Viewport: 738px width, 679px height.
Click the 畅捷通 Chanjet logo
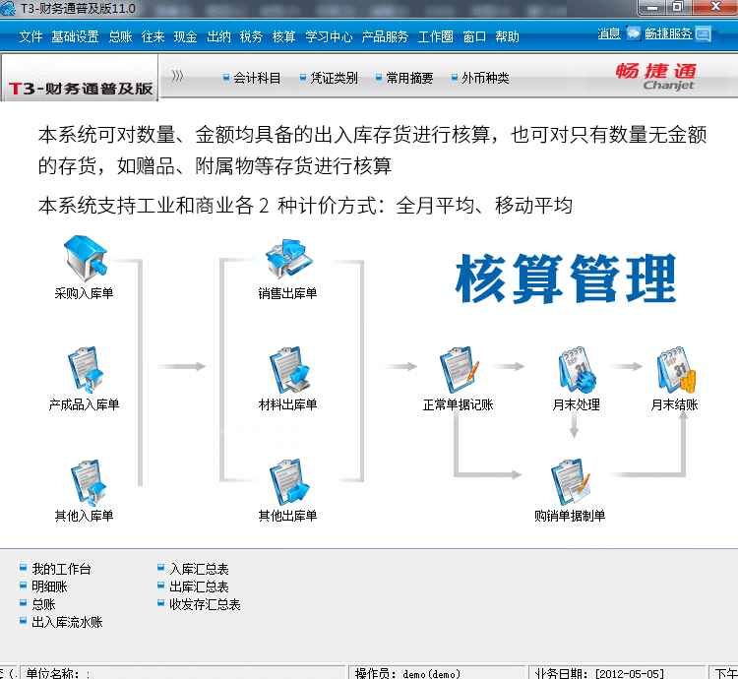coord(656,76)
